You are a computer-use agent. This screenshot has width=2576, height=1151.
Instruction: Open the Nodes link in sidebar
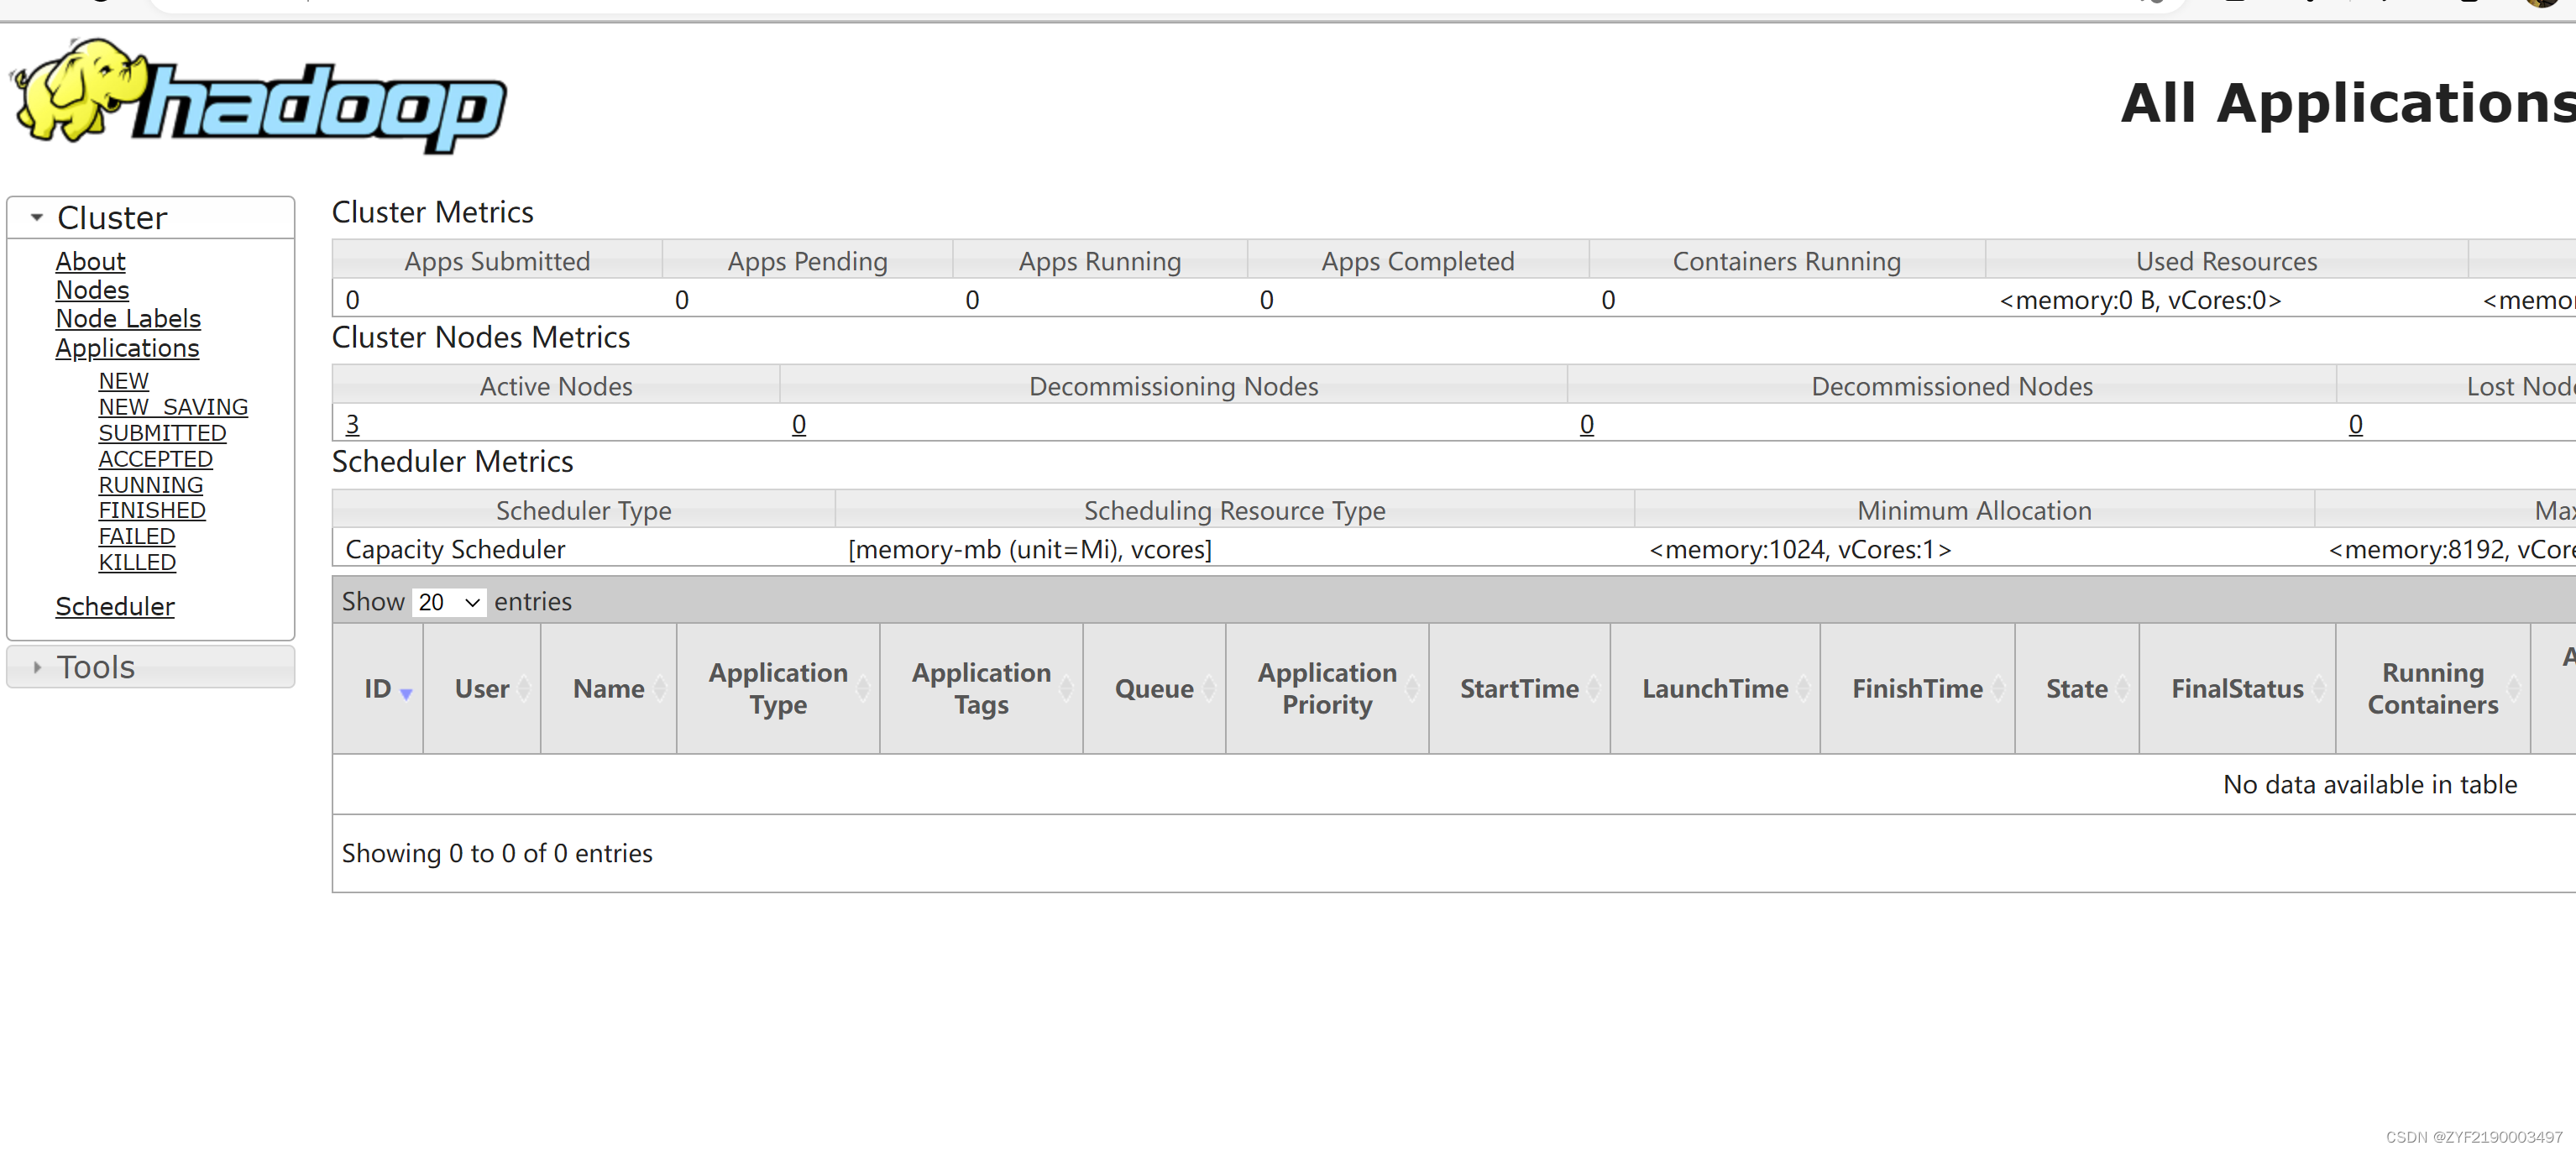click(92, 290)
